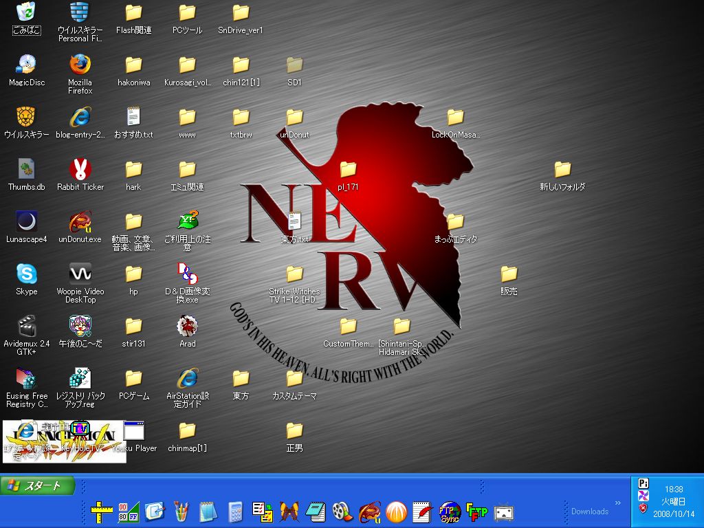This screenshot has width=704, height=528.
Task: Launch Lunascape4 browser icon
Action: [x=27, y=222]
